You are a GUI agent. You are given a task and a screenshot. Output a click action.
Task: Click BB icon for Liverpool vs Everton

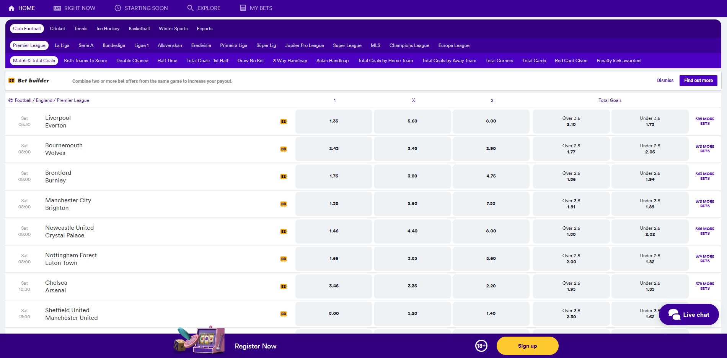point(284,121)
